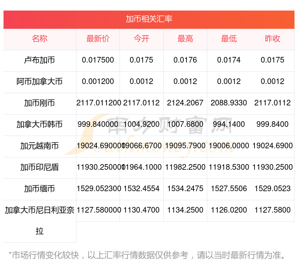Viewport: 298px width, 266px height.
Task: Click the 最高 column header
Action: (x=185, y=39)
